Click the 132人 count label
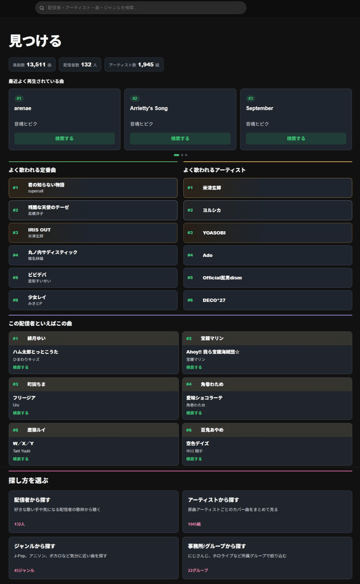Image resolution: width=360 pixels, height=584 pixels. pyautogui.click(x=19, y=524)
